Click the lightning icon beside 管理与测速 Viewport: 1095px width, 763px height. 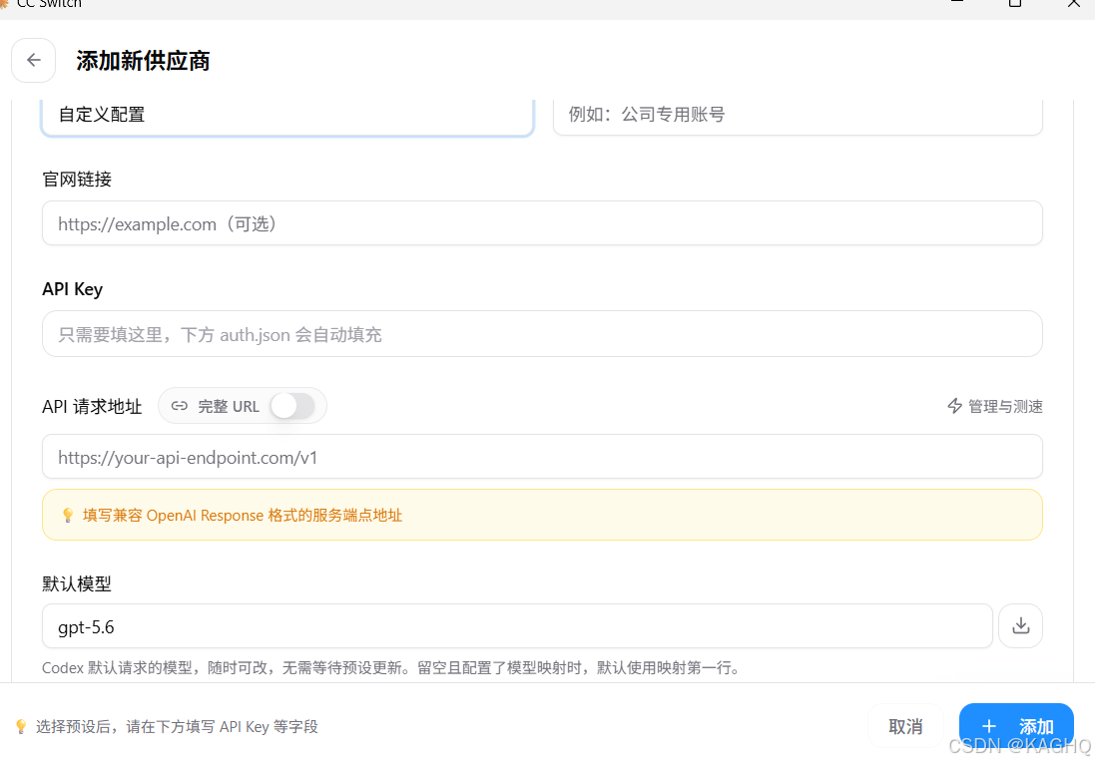coord(954,406)
